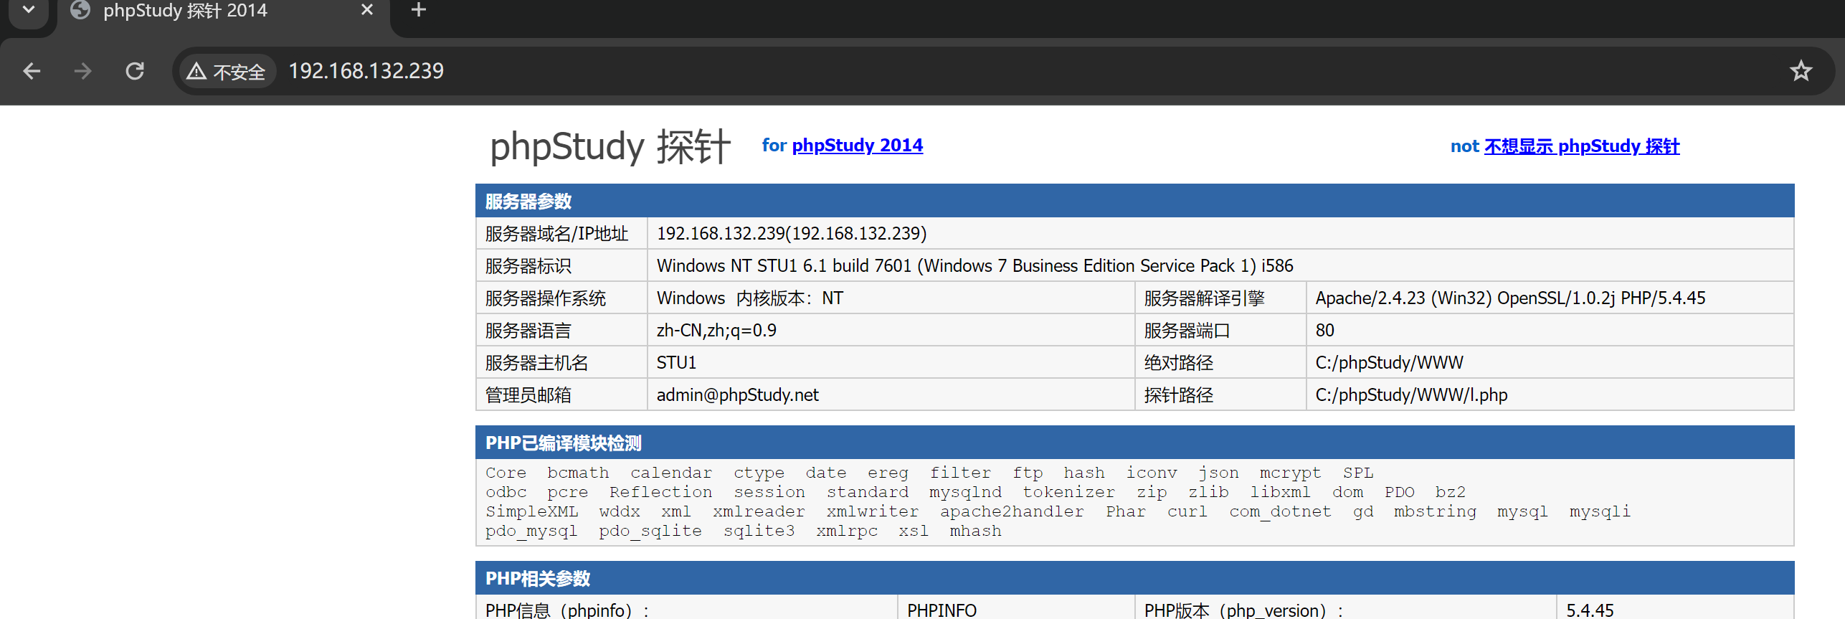Click the PHP已编译模块检测 section header

point(1134,443)
